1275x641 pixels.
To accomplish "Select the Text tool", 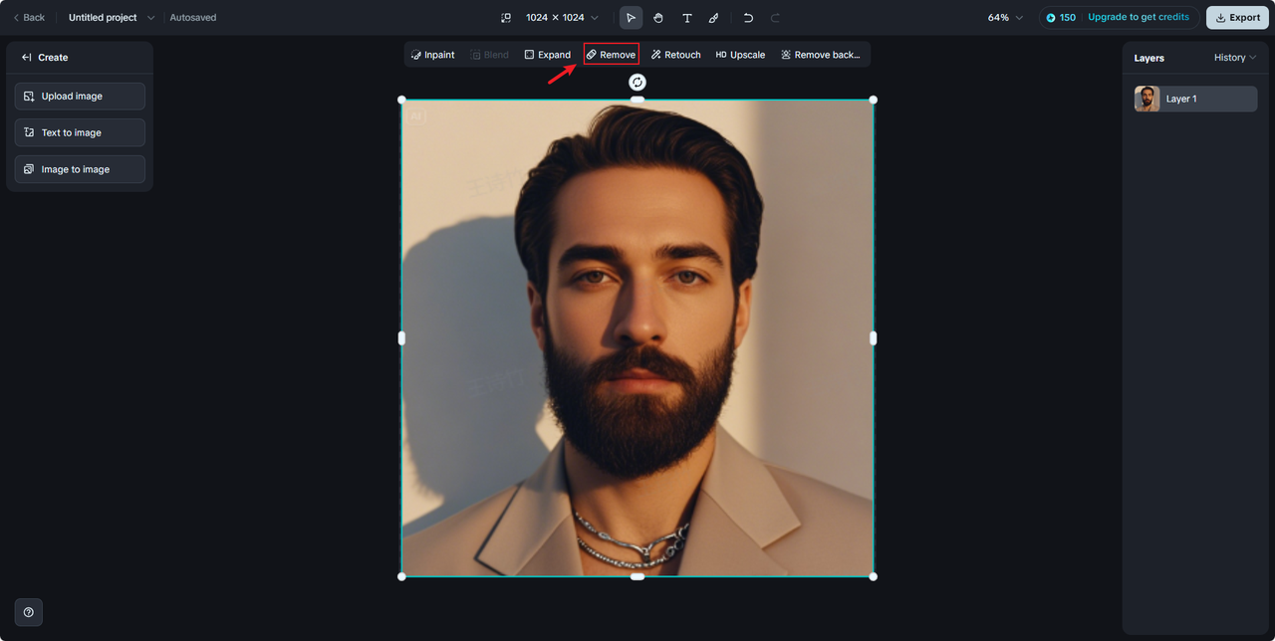I will click(686, 18).
